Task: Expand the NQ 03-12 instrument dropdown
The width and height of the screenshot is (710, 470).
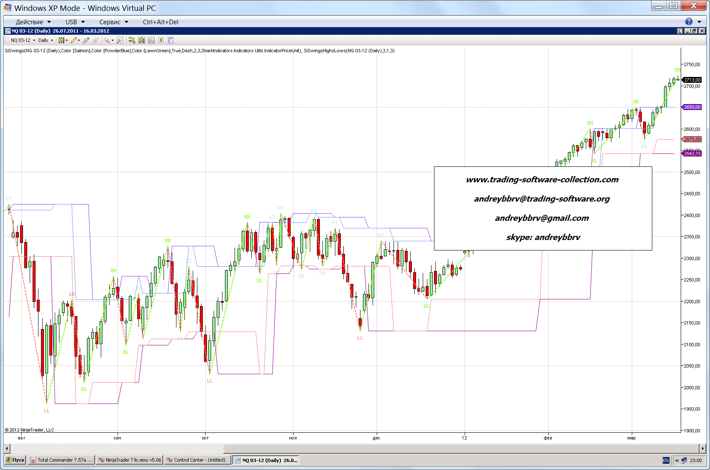Action: pos(23,41)
